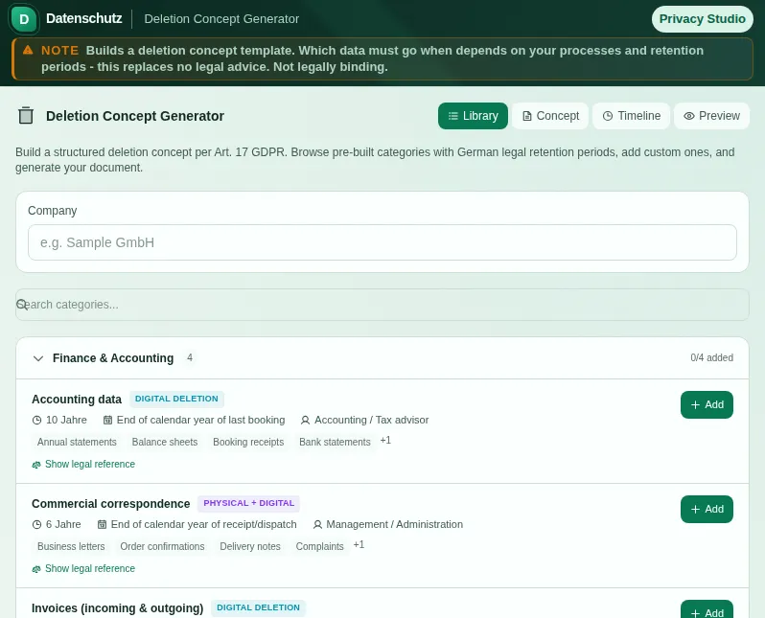Screen dimensions: 765x618
Task: Switch to the Library tab
Action: pyautogui.click(x=473, y=116)
